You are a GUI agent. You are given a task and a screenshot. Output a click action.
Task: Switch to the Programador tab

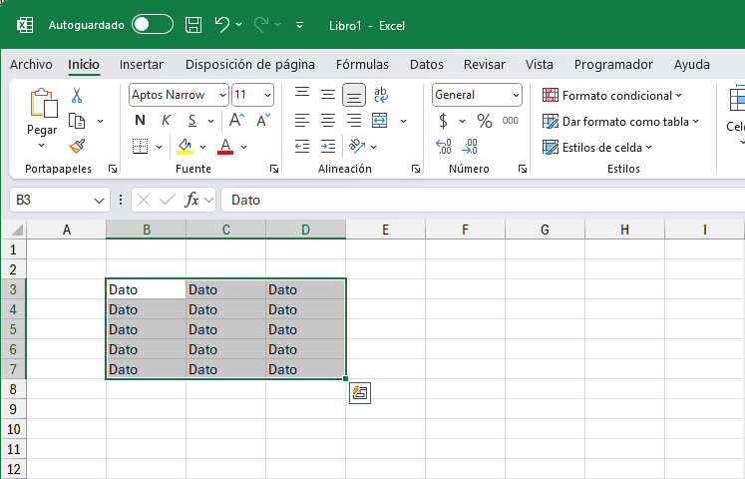(x=613, y=64)
